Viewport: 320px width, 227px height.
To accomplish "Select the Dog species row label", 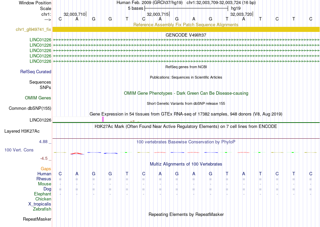I will [47, 189].
